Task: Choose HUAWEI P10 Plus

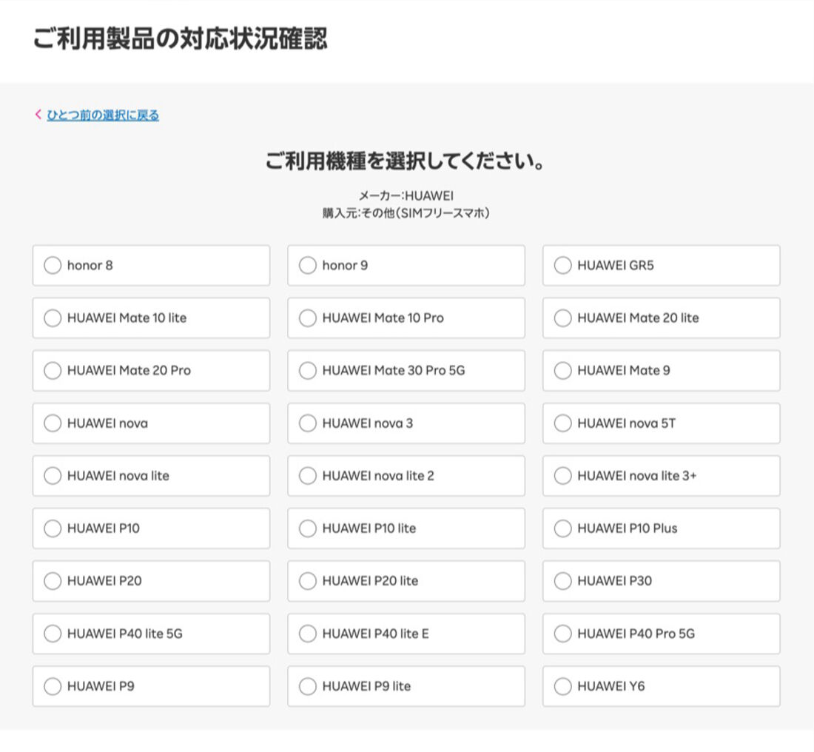Action: click(x=662, y=528)
